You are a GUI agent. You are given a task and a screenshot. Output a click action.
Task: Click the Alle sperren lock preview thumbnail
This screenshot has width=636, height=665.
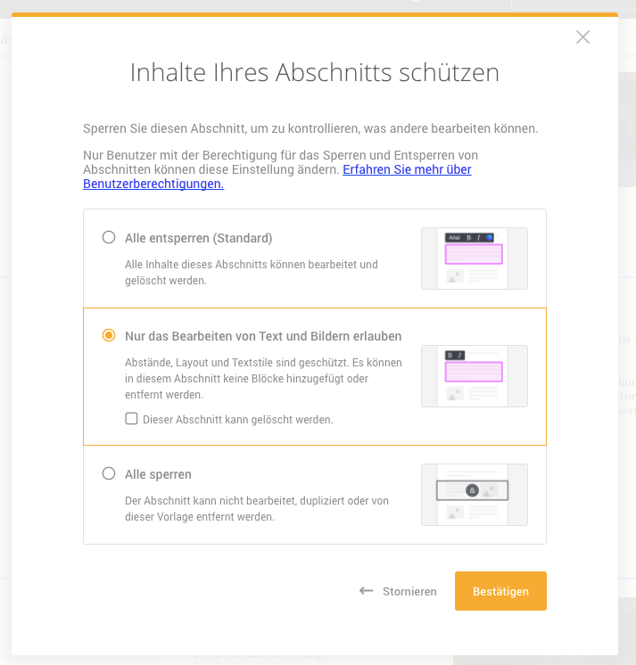(475, 495)
